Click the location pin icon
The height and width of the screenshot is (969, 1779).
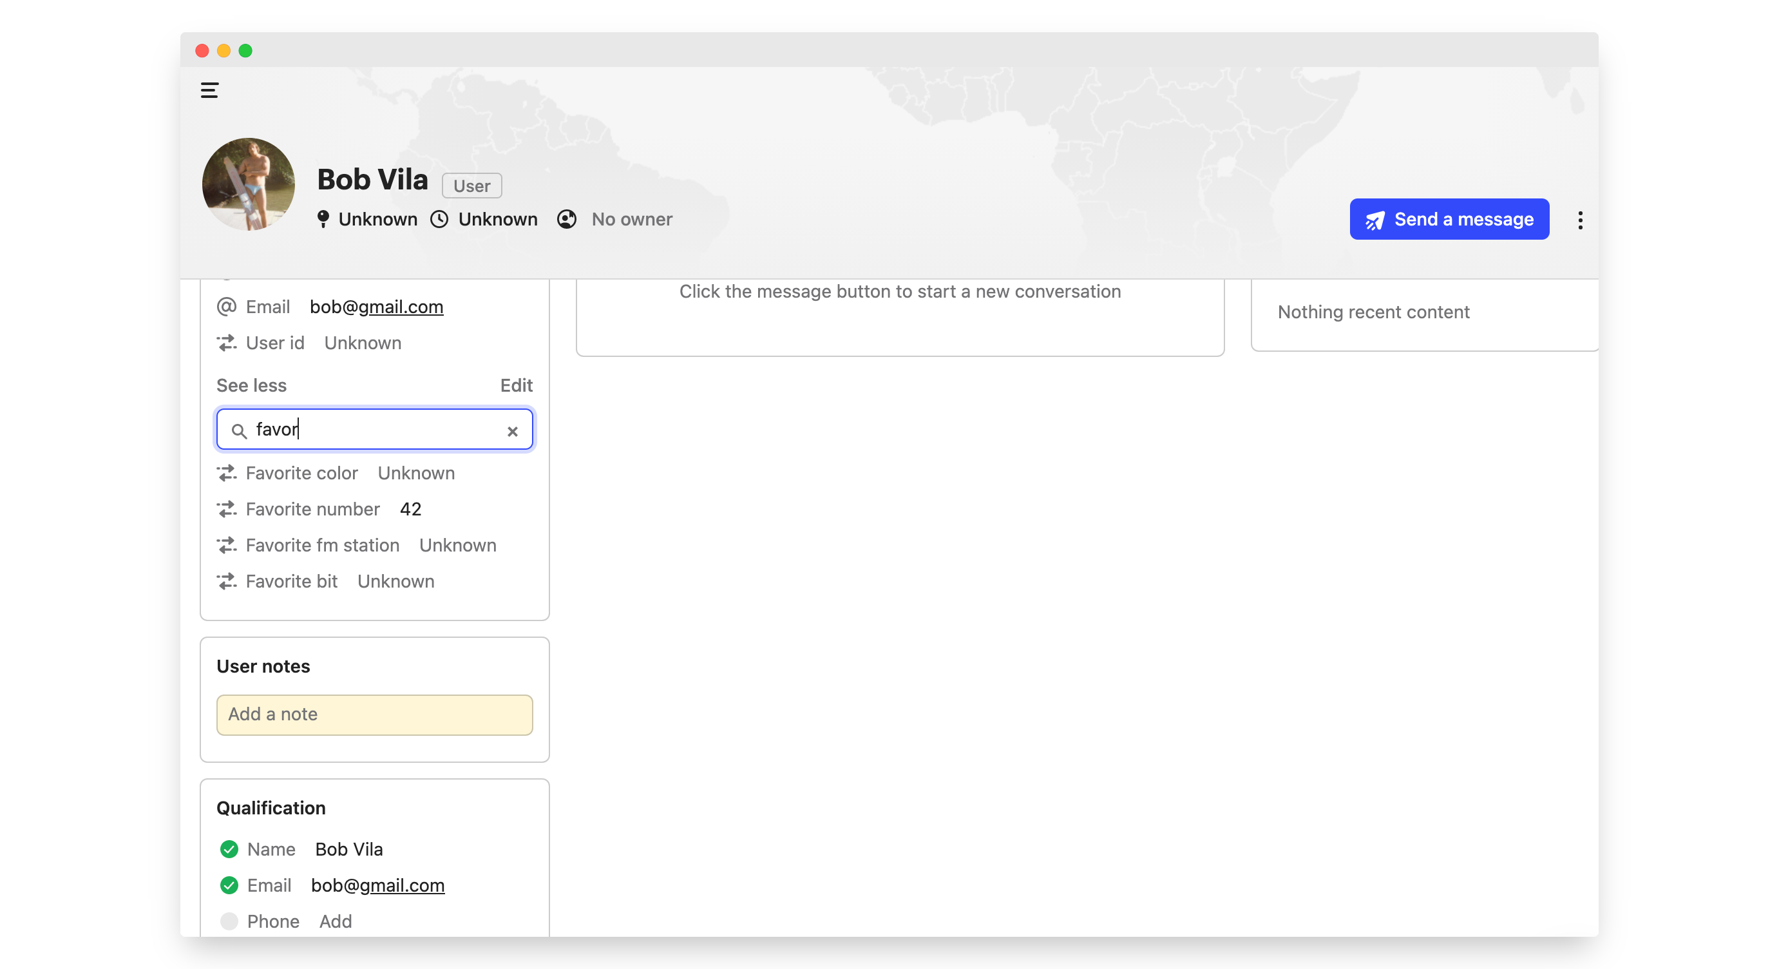(x=323, y=219)
